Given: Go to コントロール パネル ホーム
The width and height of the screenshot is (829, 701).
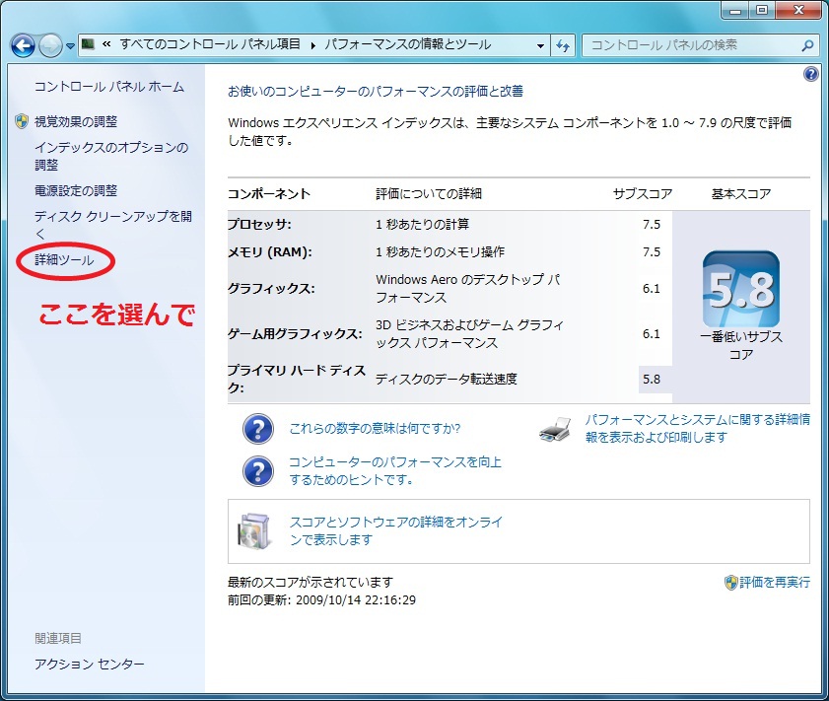Looking at the screenshot, I should pyautogui.click(x=108, y=87).
